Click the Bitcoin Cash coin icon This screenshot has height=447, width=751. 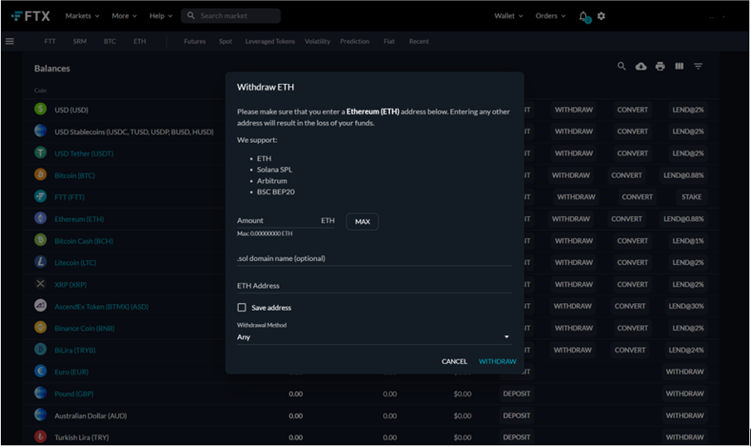coord(41,240)
